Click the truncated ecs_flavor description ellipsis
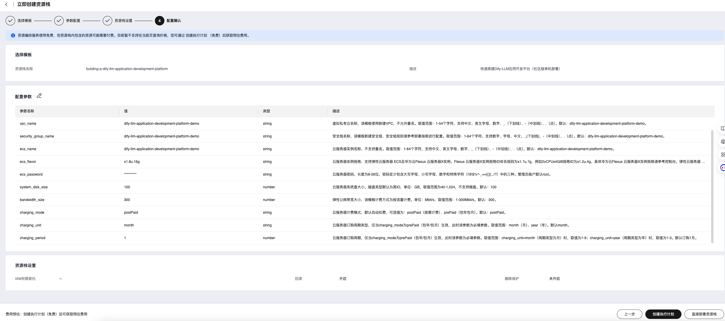Screen dimensions: 725x321 (703, 162)
